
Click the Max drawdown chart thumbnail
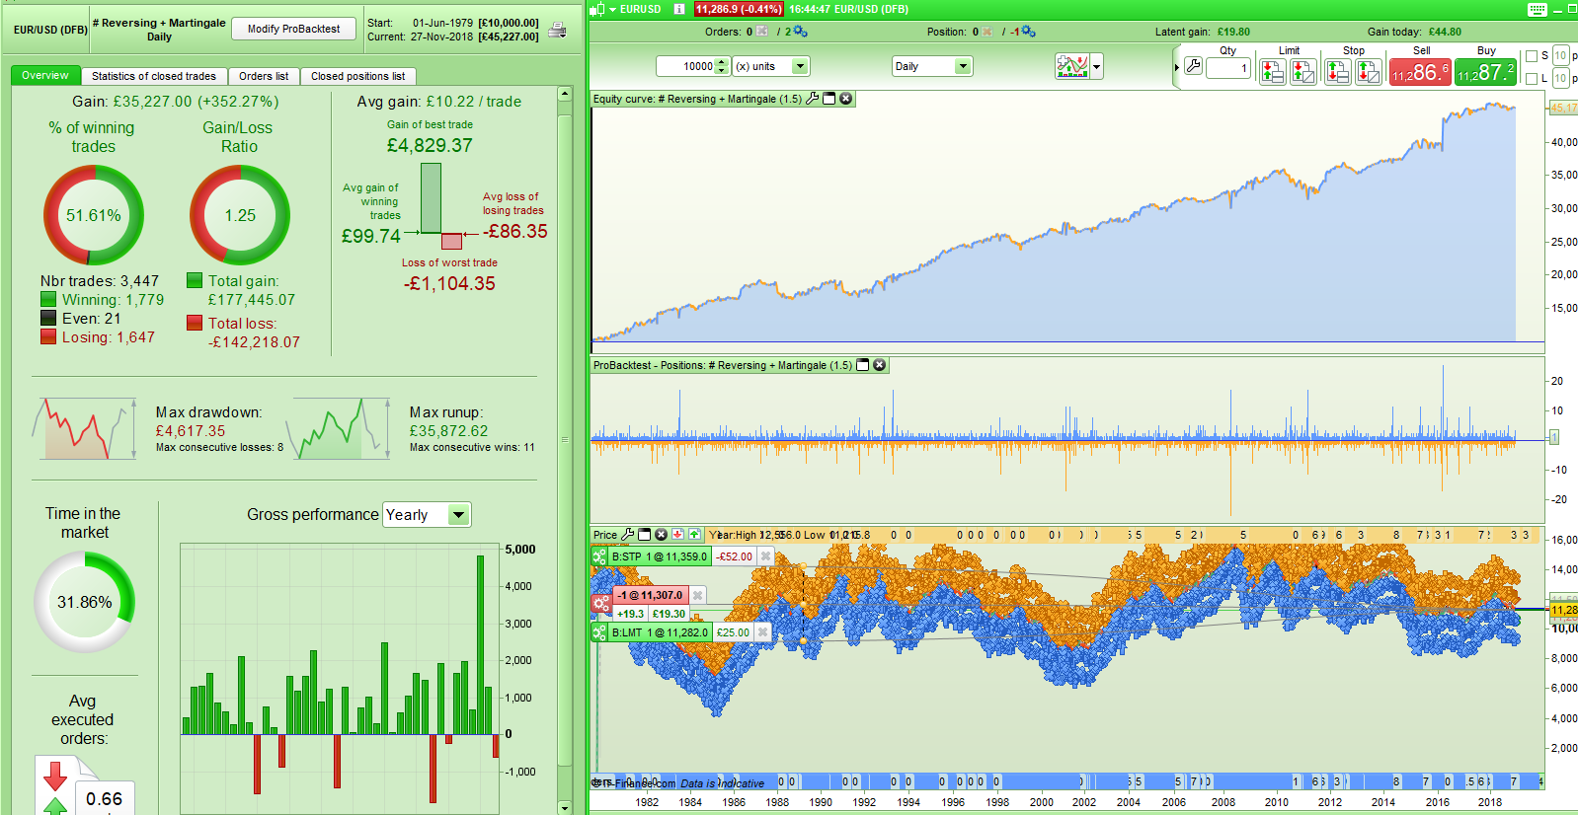86,428
